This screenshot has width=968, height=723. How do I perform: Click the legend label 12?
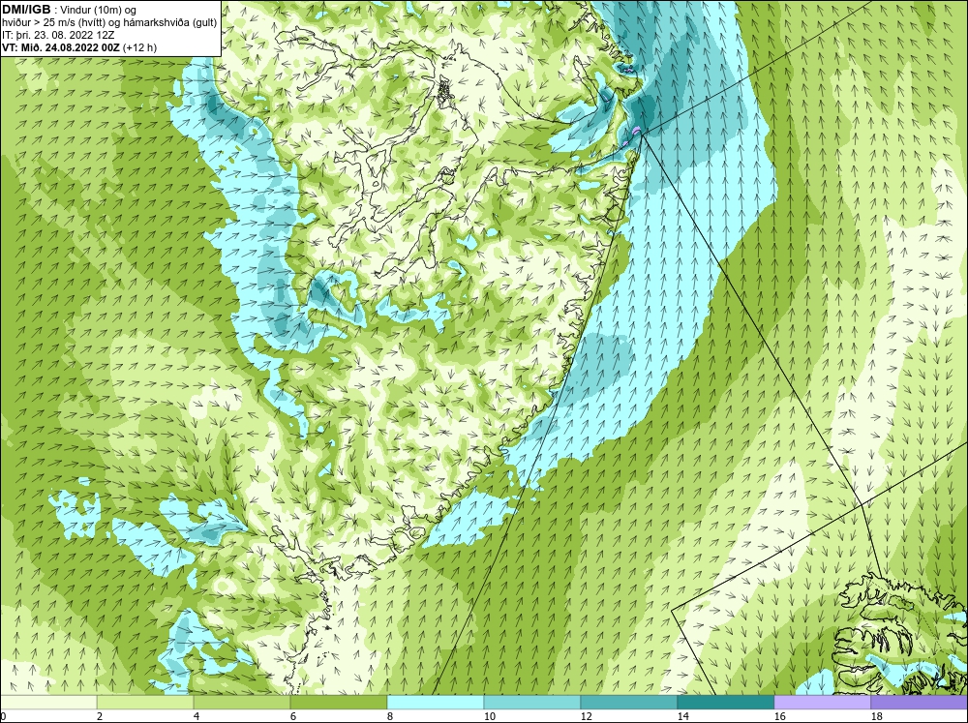[x=586, y=716]
